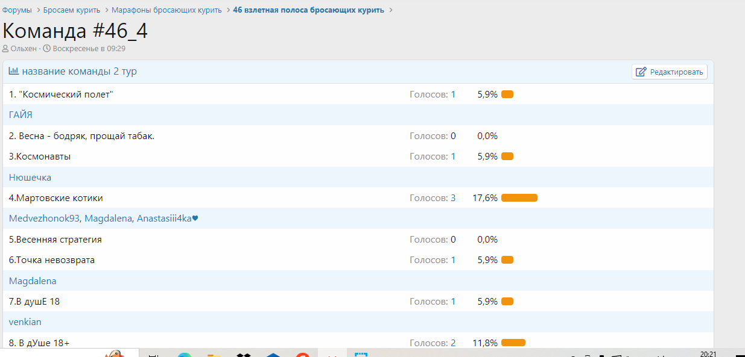The width and height of the screenshot is (745, 357).
Task: Click the user icon next to Ольхен
Action: tap(5, 48)
